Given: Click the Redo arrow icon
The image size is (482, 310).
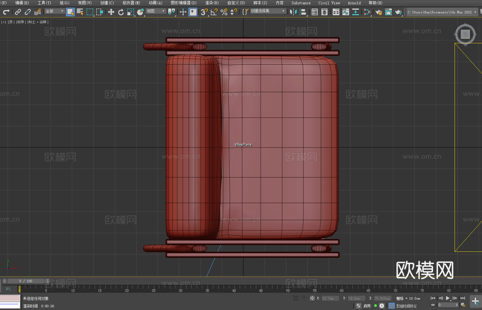Looking at the screenshot, I should tap(6, 12).
